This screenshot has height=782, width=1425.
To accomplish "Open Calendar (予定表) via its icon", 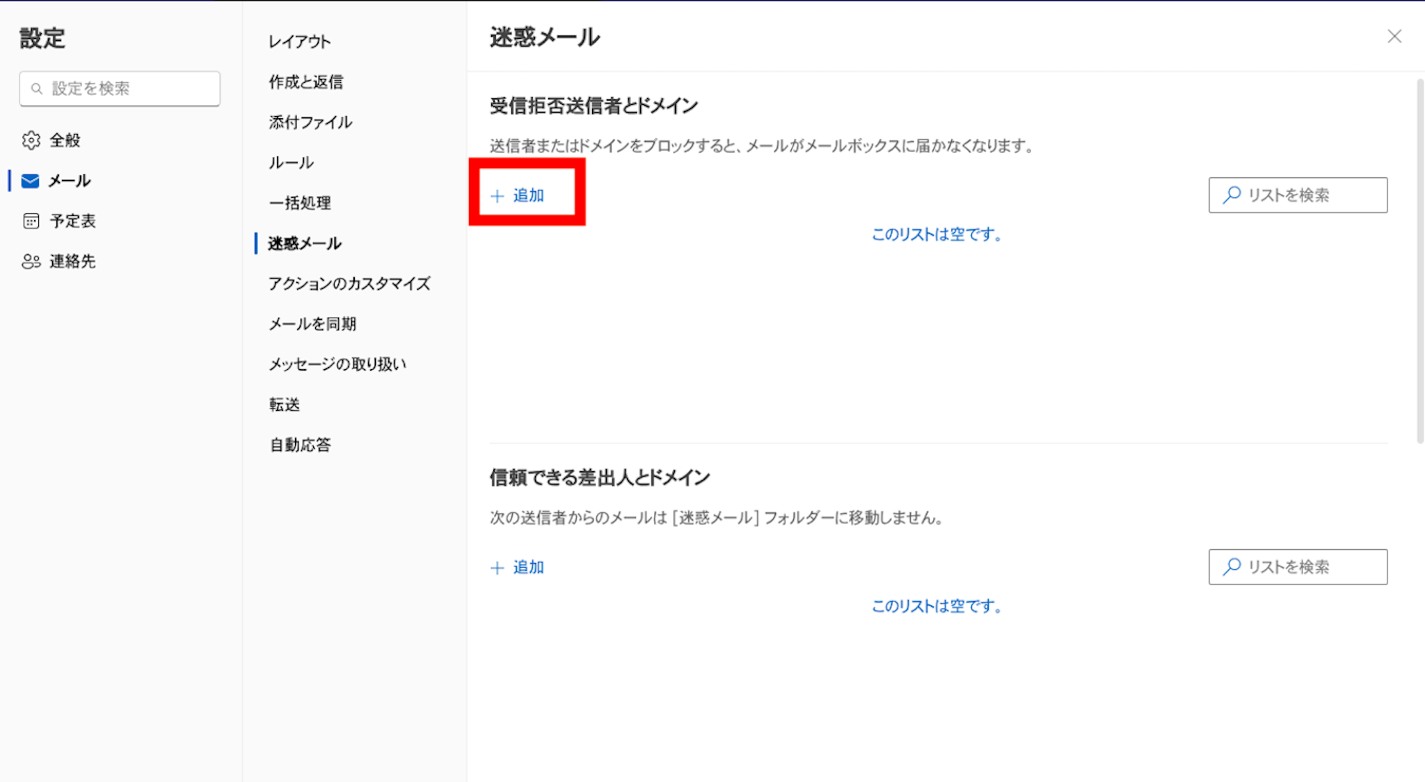I will [x=31, y=221].
